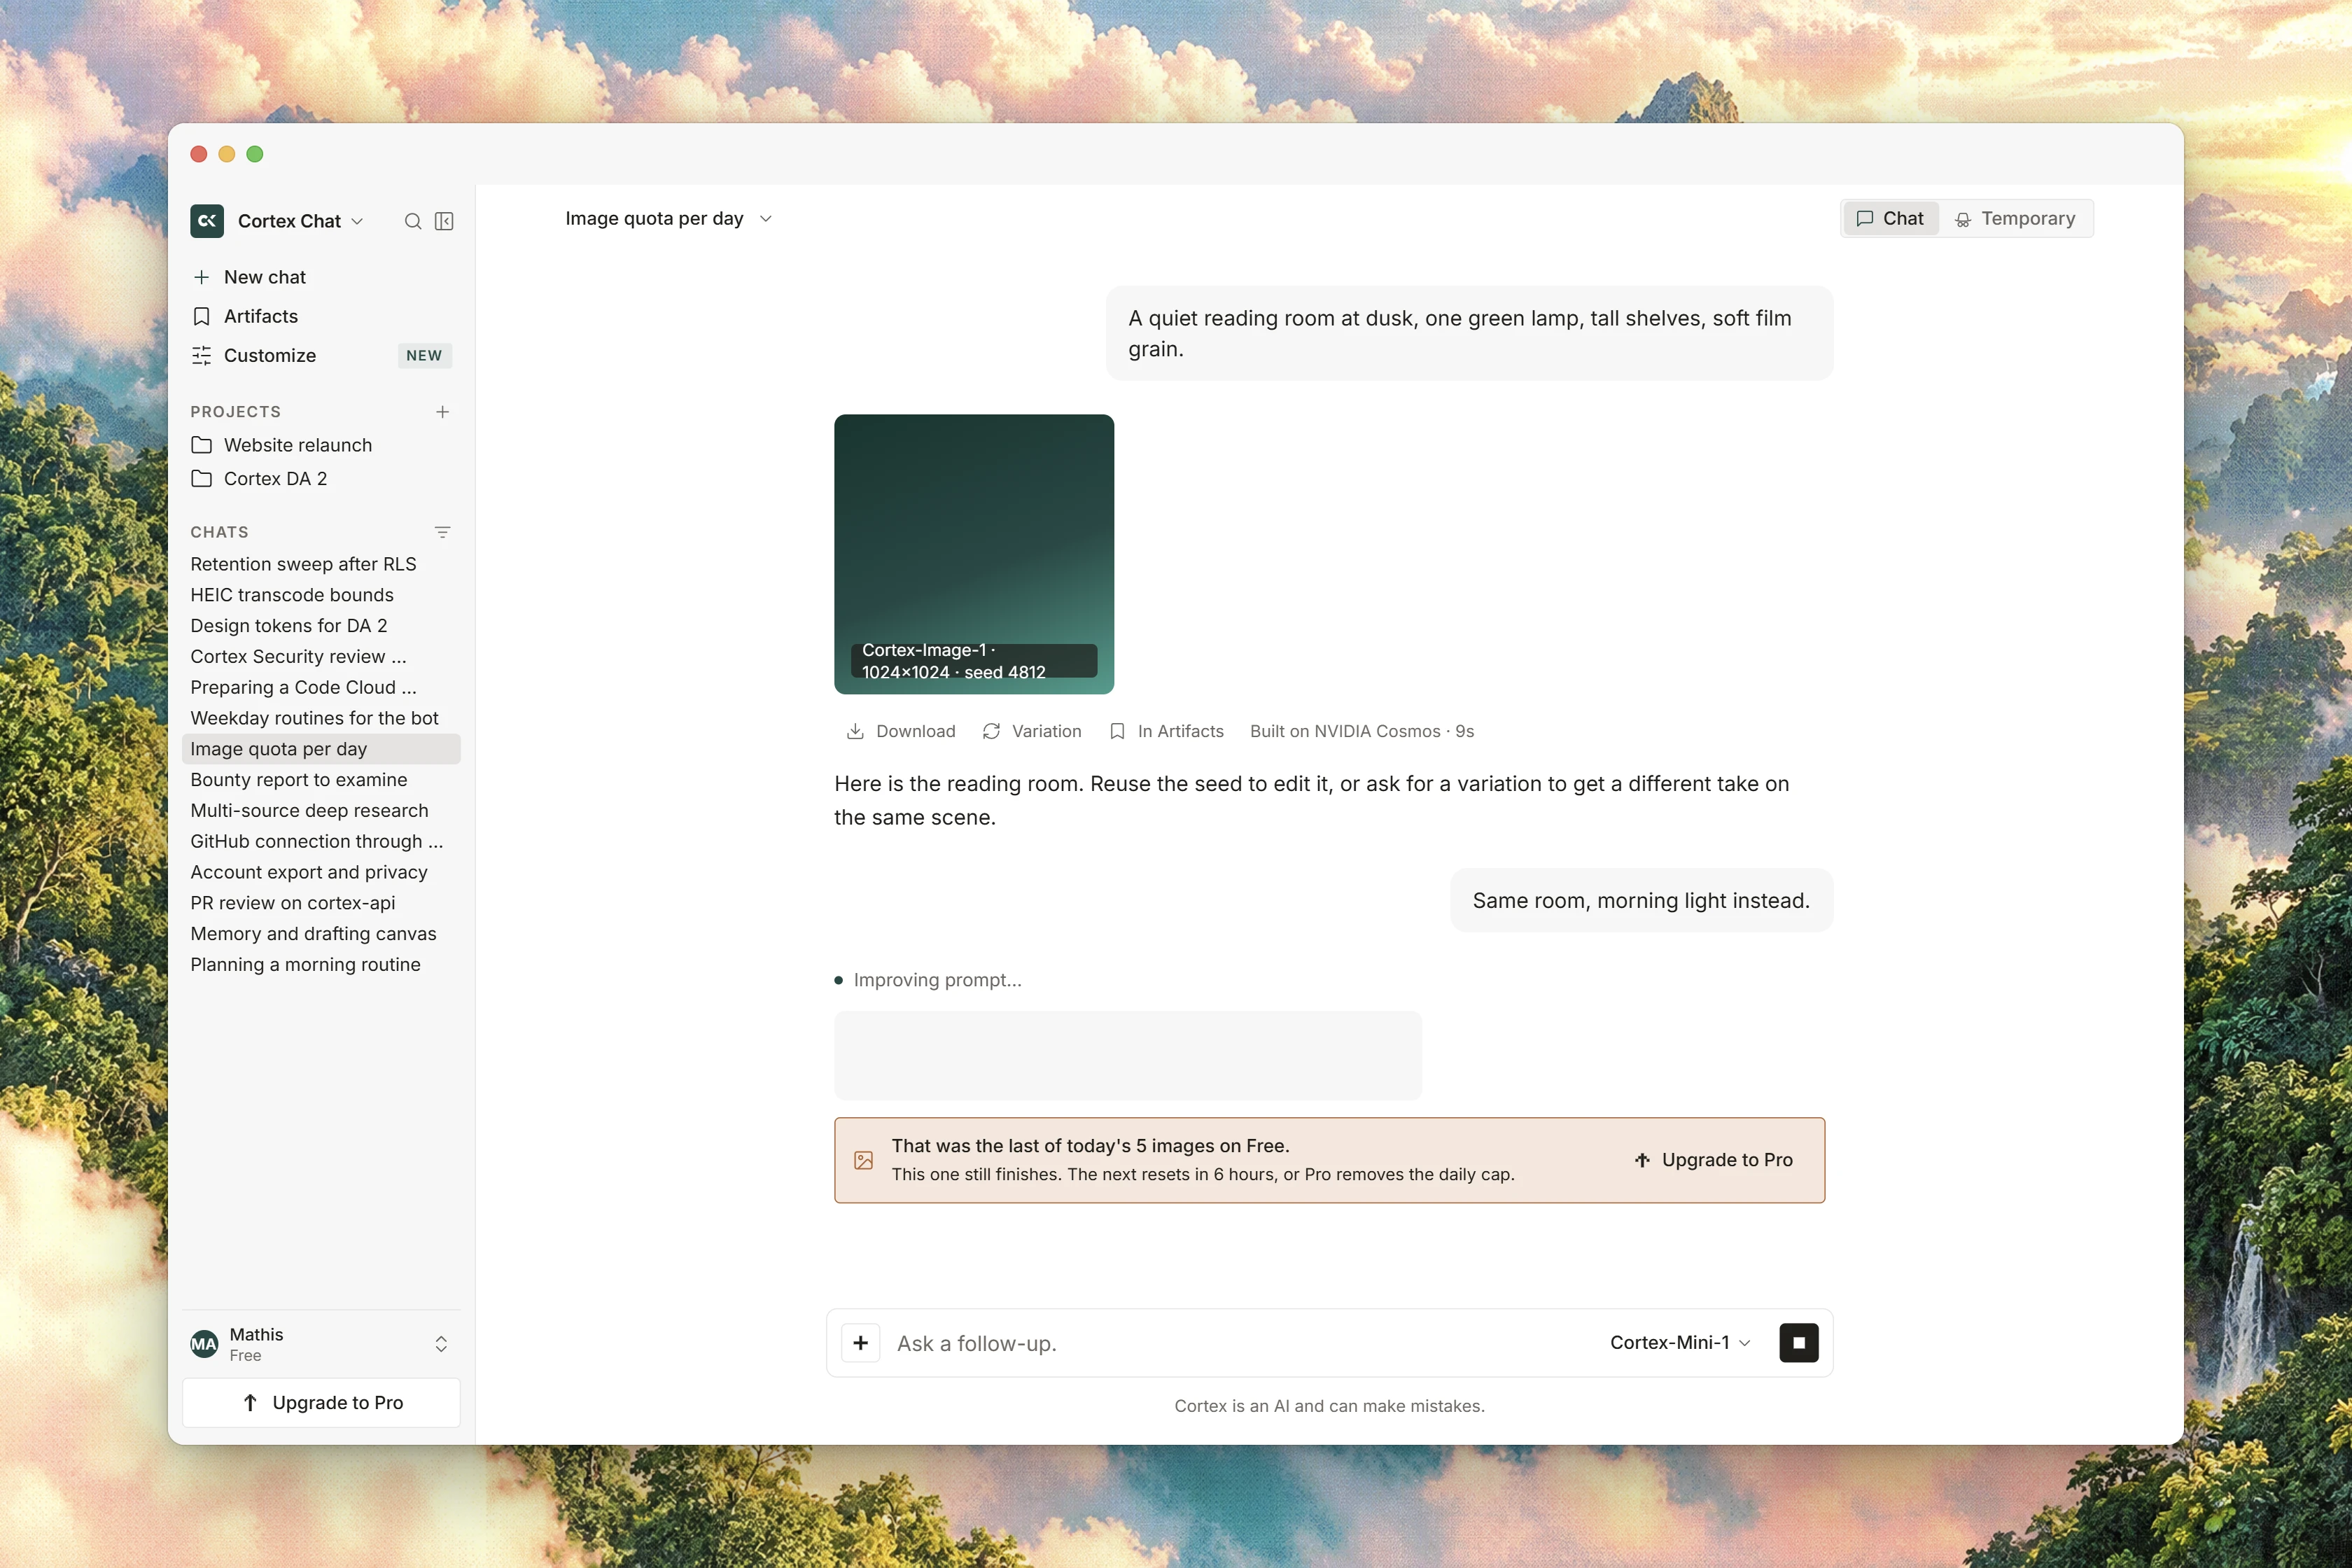Screen dimensions: 2352x1568
Task: Open the Cortex-Mini-1 model selector
Action: [1680, 1343]
